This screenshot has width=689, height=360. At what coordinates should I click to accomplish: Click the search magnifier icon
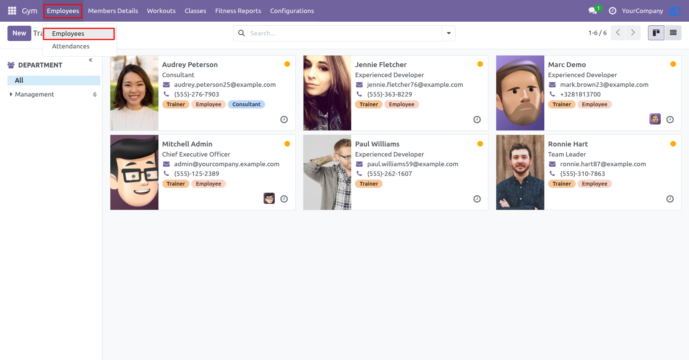click(242, 33)
